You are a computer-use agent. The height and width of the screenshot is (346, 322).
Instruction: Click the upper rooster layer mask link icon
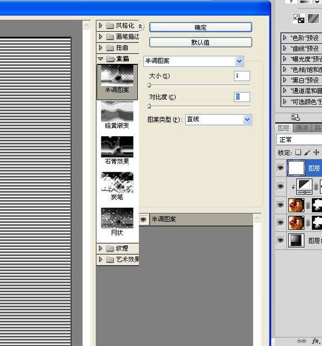coord(308,205)
